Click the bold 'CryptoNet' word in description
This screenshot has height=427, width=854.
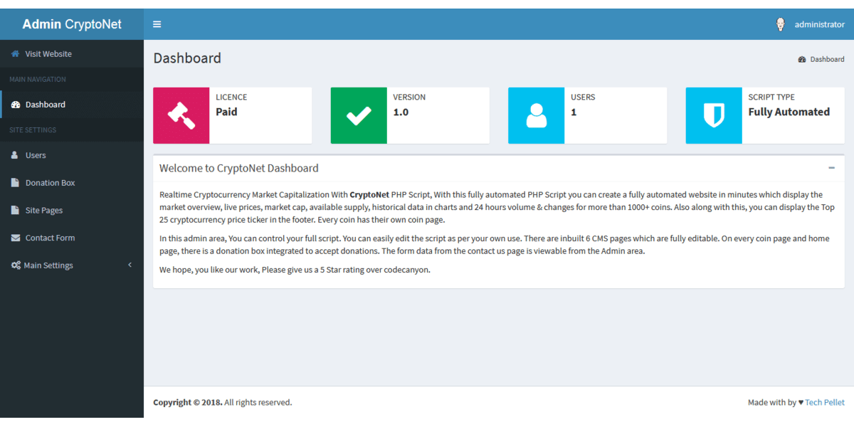(369, 195)
